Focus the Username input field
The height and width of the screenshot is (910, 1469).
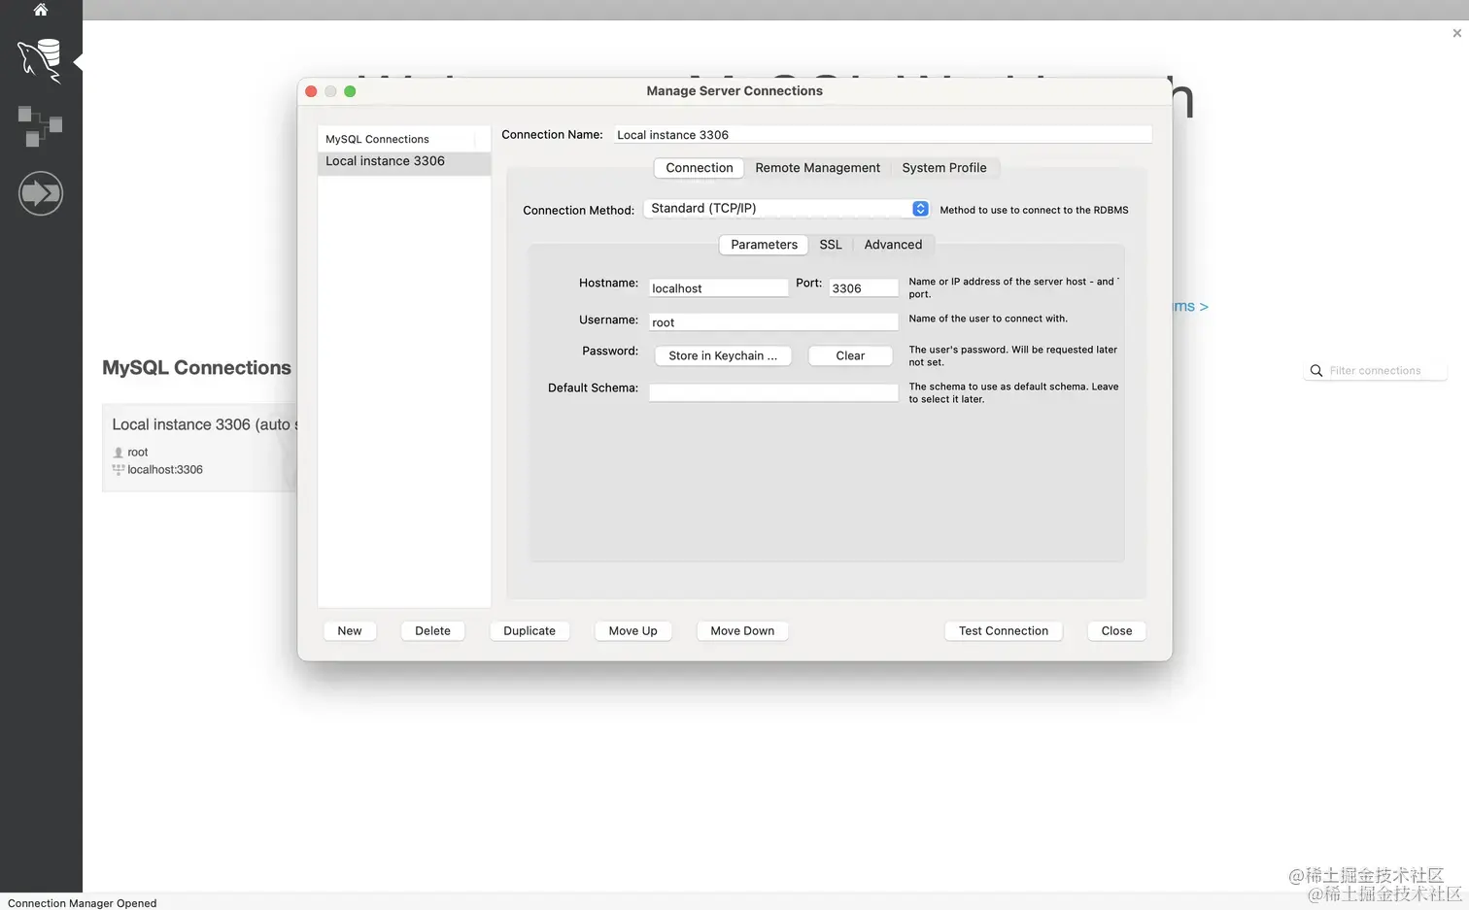(773, 322)
